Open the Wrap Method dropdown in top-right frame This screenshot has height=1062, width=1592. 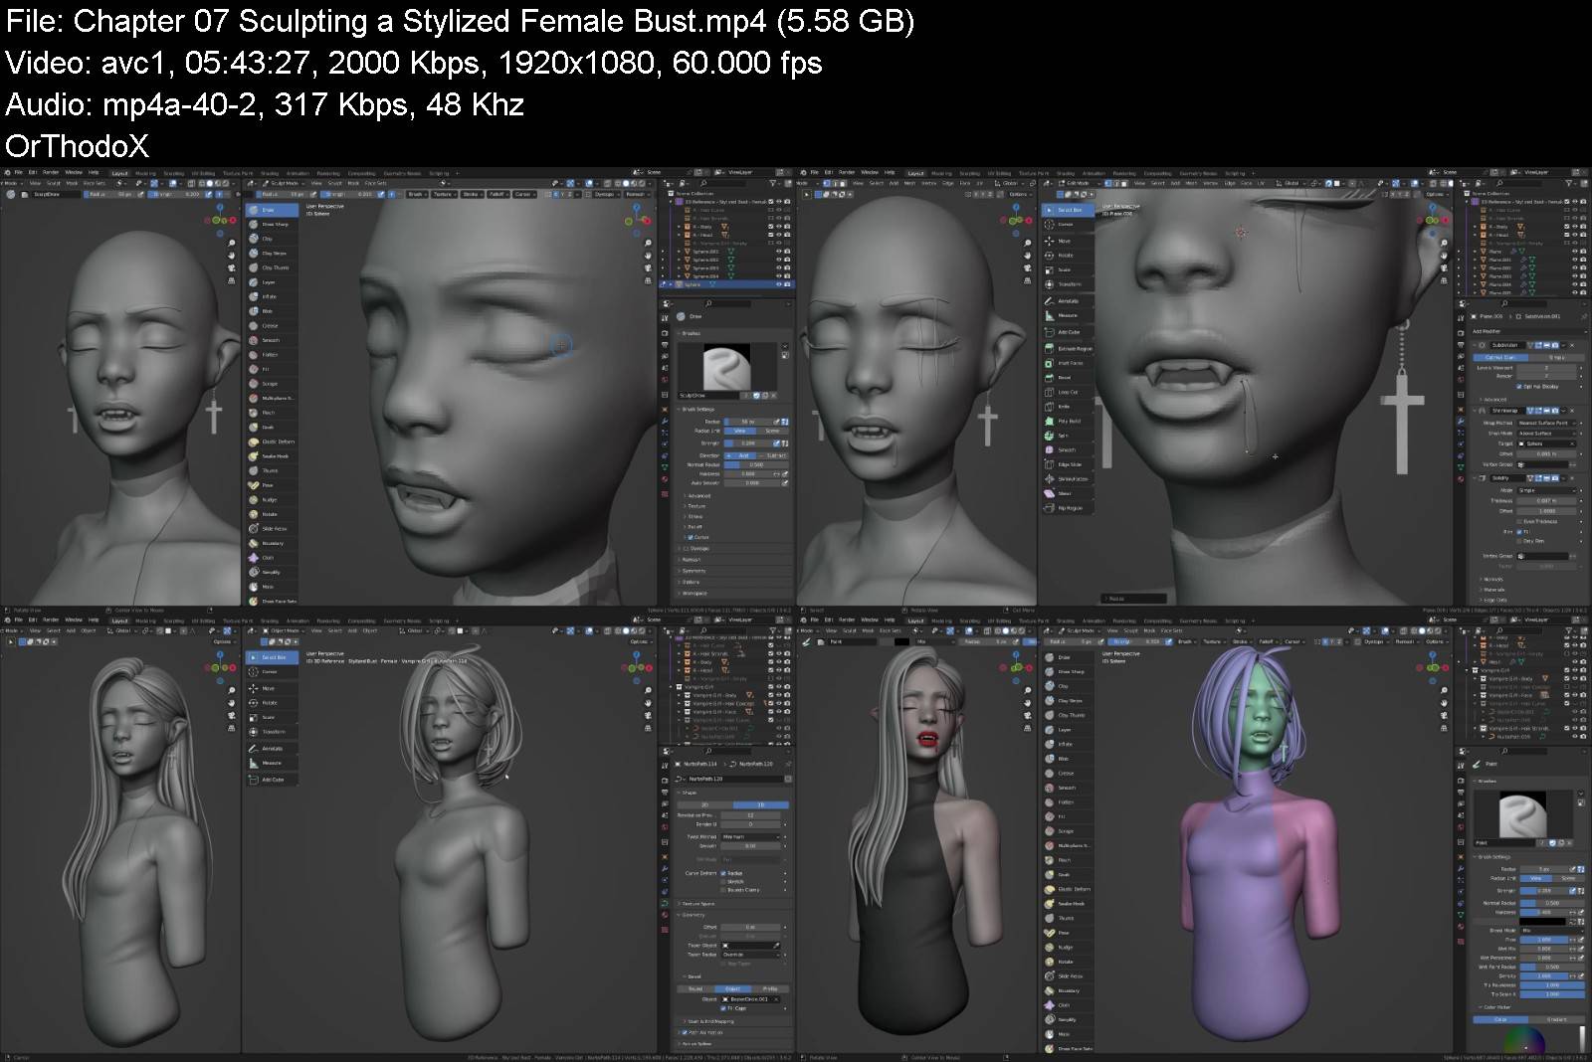tap(1548, 423)
